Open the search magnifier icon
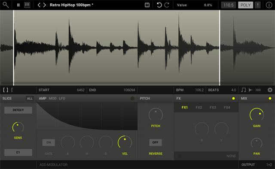The width and height of the screenshot is (275, 169). coord(6,5)
